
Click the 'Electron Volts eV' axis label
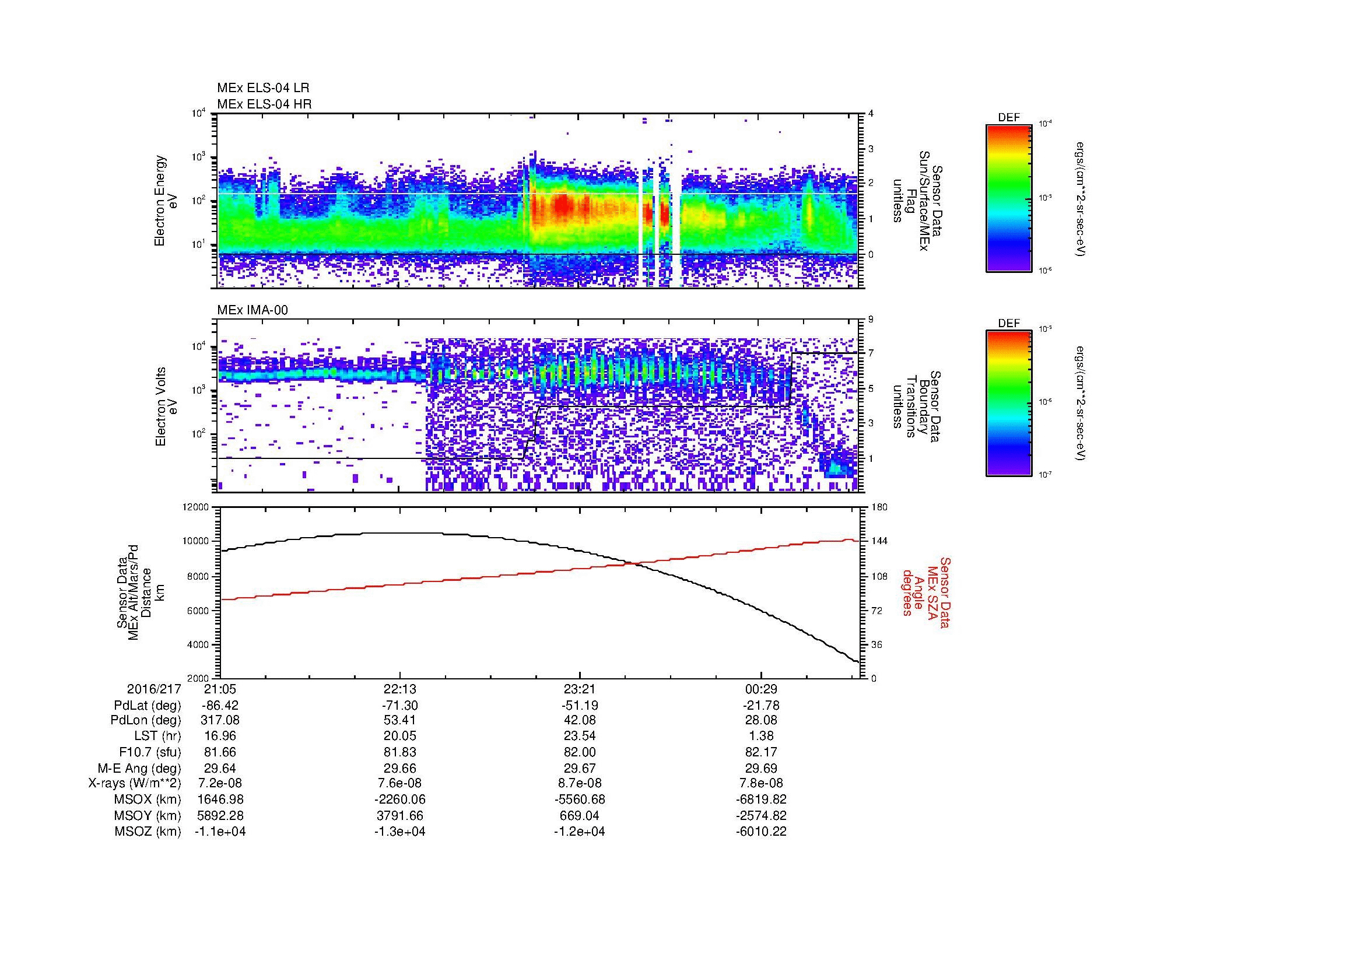[x=166, y=406]
